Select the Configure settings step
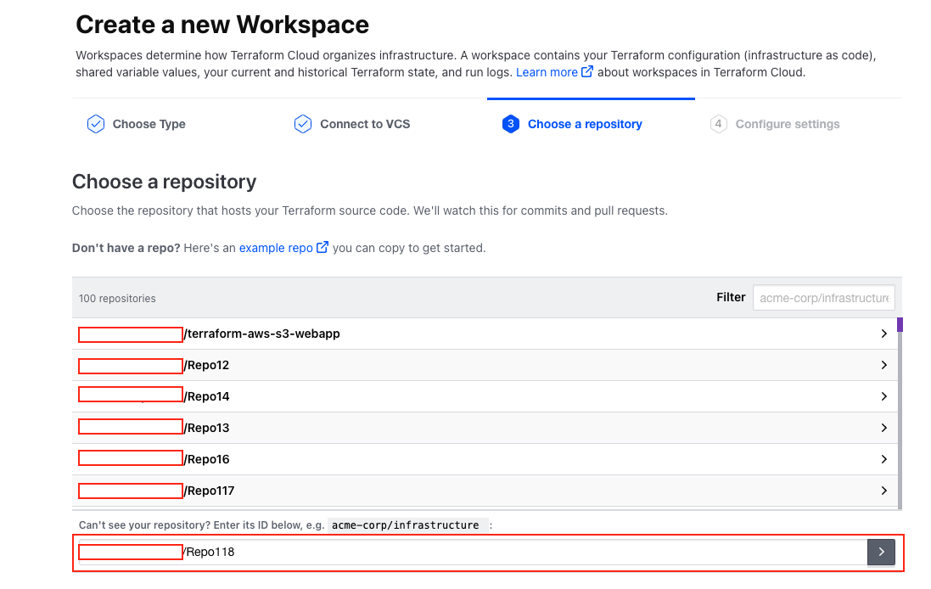Viewport: 931px width, 589px height. [x=787, y=124]
